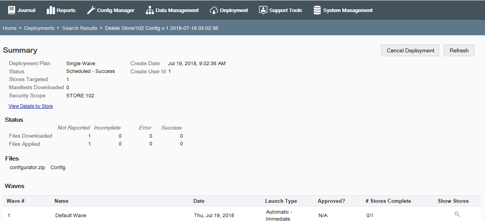The image size is (485, 221).
Task: Click the Single Wave deployment plan value
Action: [x=81, y=63]
